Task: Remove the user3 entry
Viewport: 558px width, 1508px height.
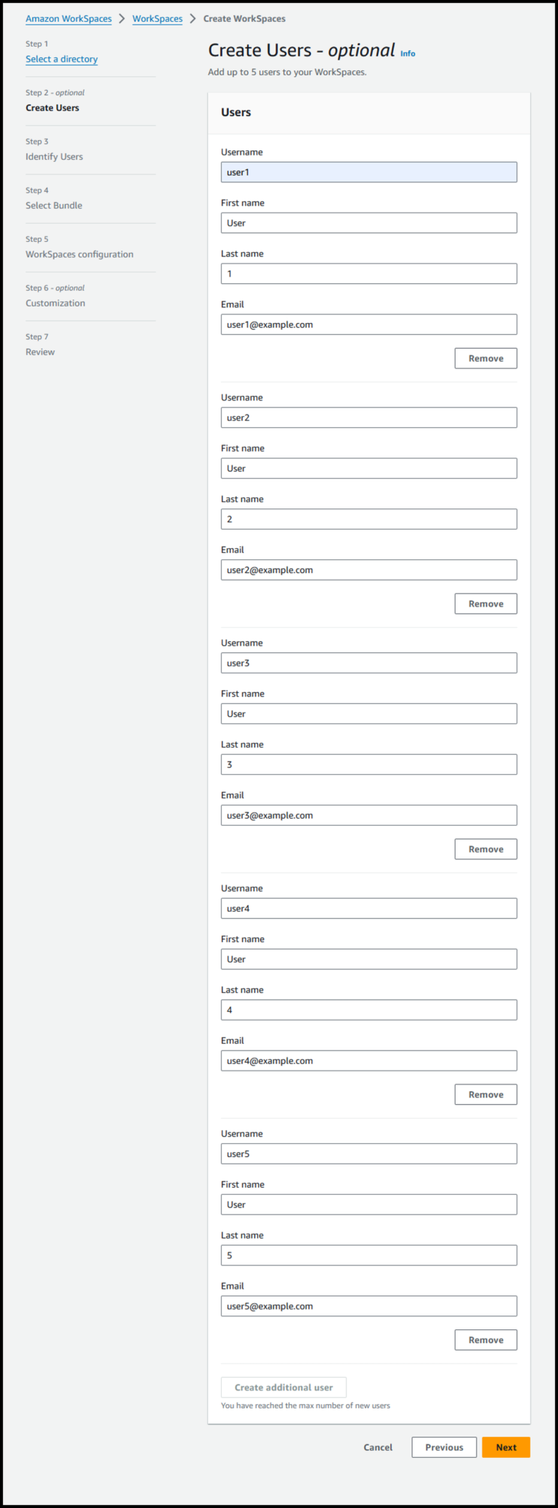Action: (485, 848)
